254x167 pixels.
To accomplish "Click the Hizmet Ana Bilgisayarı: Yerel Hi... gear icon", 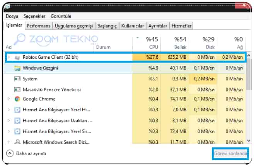I will point(17,110).
